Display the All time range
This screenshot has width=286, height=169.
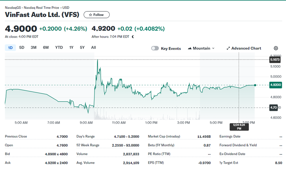tap(94, 47)
